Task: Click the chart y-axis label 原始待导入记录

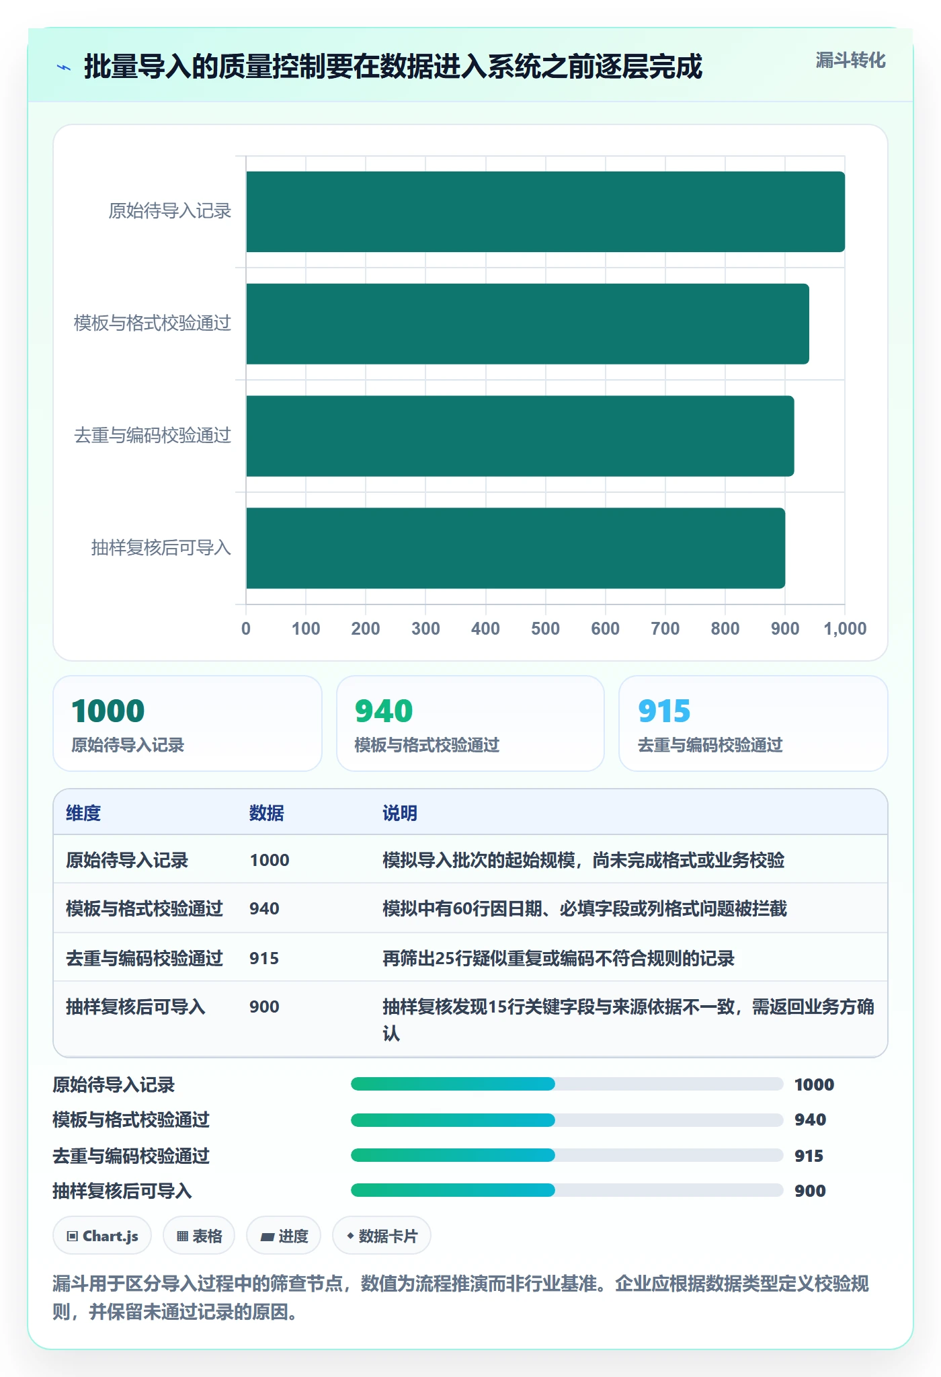Action: click(170, 211)
